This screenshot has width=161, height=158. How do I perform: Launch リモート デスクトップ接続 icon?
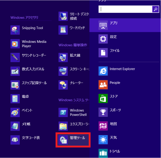coord(63,16)
